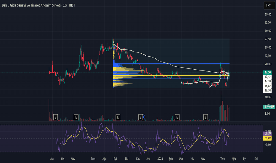
Task: Click the yellow 51,69 RSI average label
Action: tap(267, 138)
